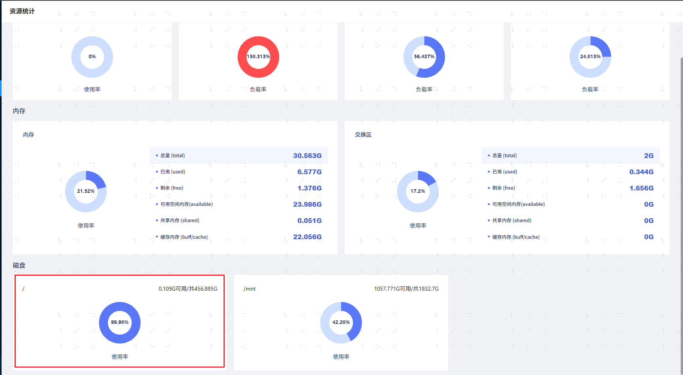Select the memory 已用 (used) 6.577G row

coord(239,172)
